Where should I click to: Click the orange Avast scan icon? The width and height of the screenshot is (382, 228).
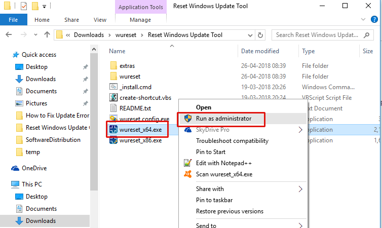click(187, 174)
